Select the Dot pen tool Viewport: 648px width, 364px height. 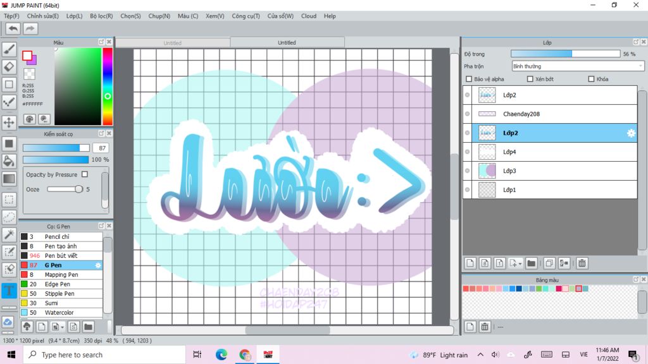(x=9, y=102)
